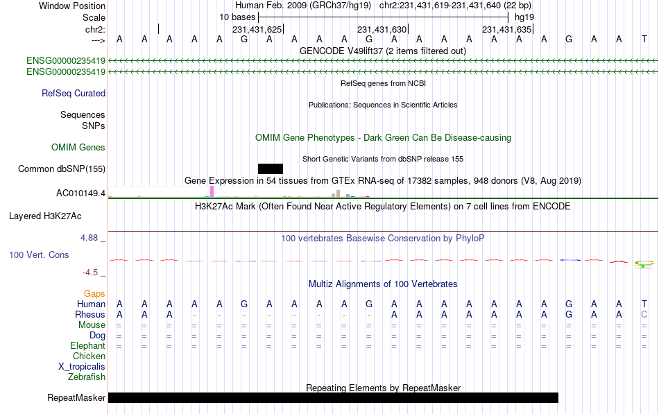Click the Mouse species row label
Screen dimensions: 659x414
pyautogui.click(x=92, y=325)
